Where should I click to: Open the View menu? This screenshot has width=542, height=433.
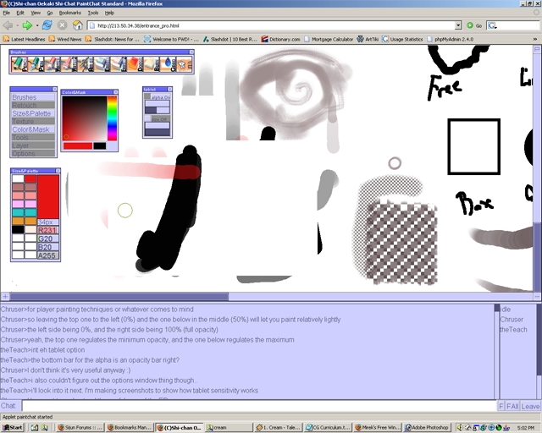click(x=36, y=13)
